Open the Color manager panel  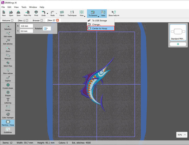coord(8,116)
